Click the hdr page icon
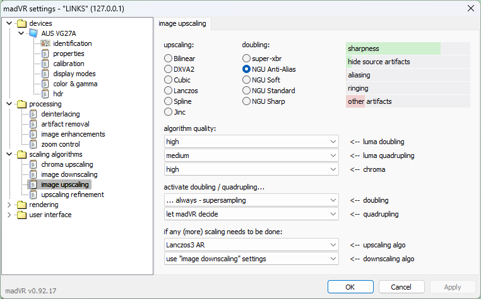This screenshot has width=481, height=299. [45, 94]
